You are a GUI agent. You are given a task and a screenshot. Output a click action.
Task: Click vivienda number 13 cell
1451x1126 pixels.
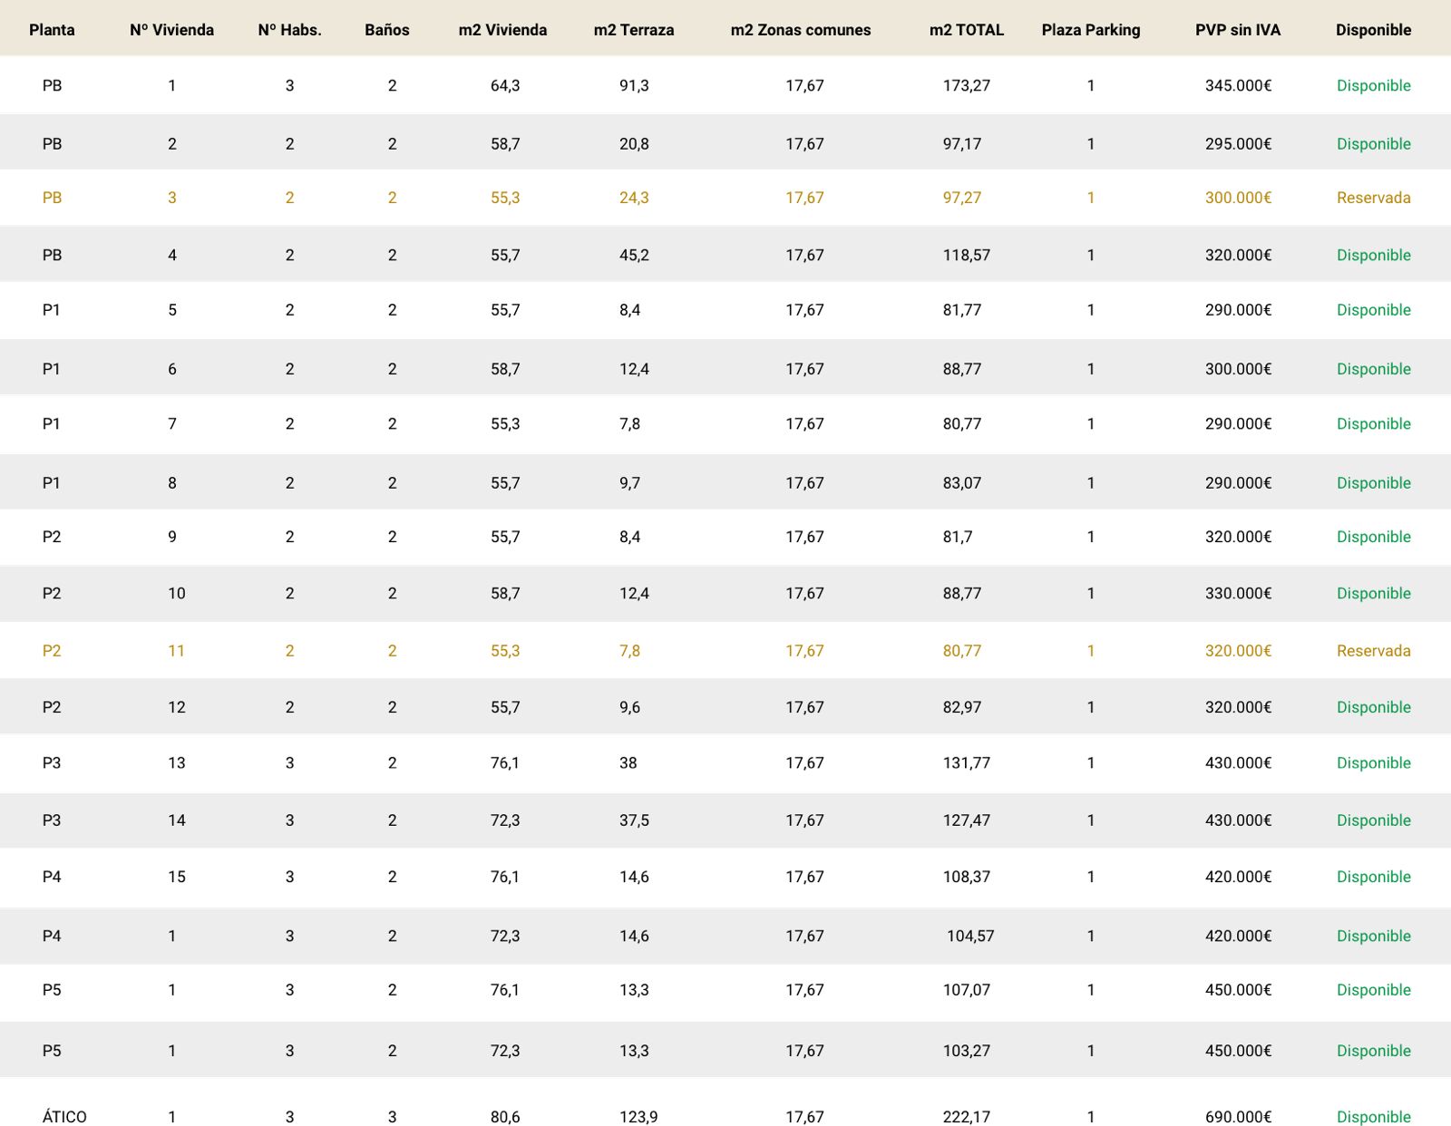click(176, 762)
